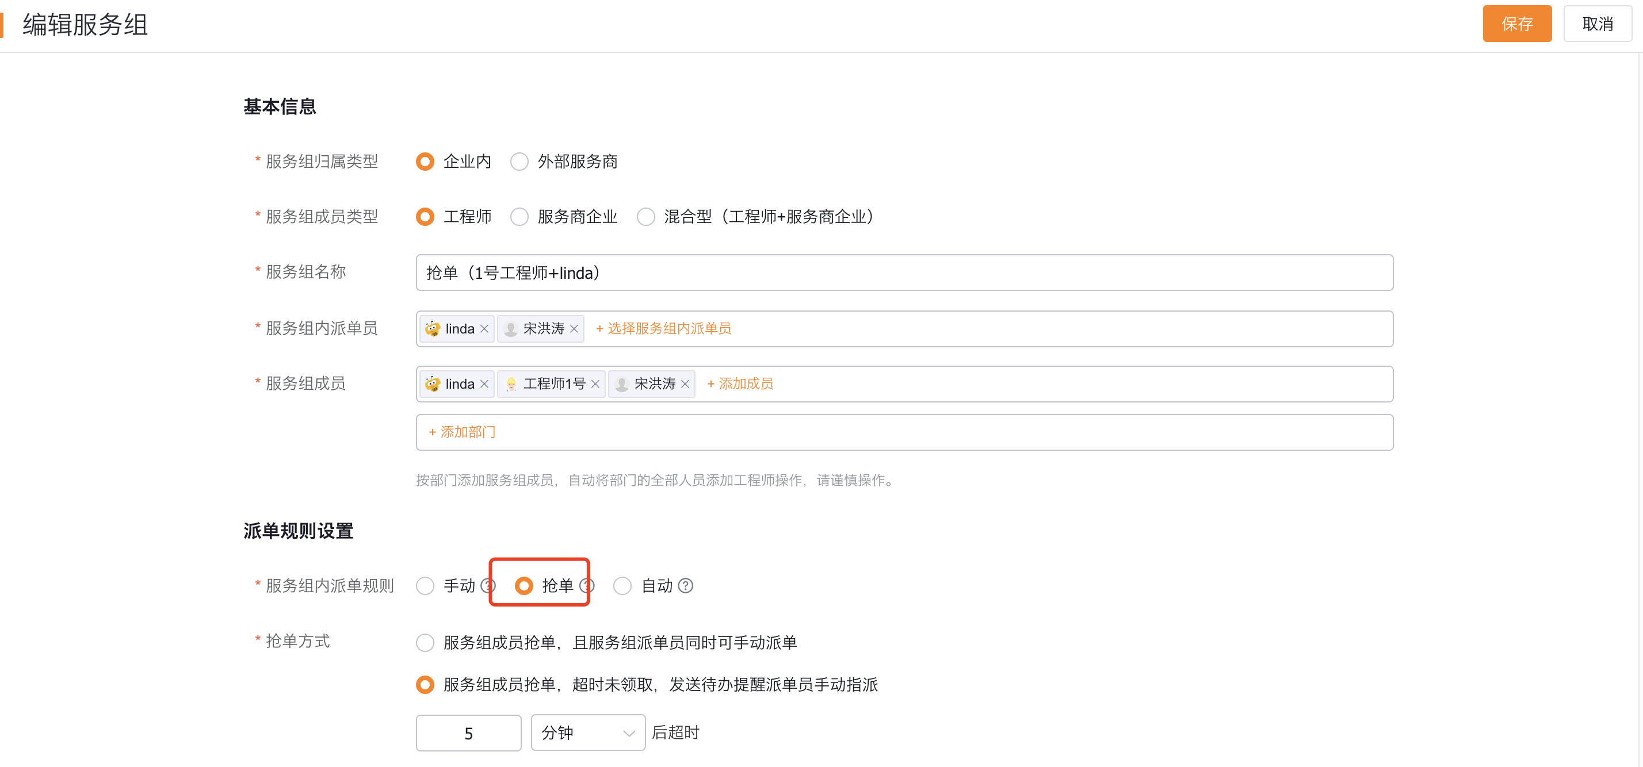Select 工程师 member type
The height and width of the screenshot is (767, 1643).
coord(425,217)
